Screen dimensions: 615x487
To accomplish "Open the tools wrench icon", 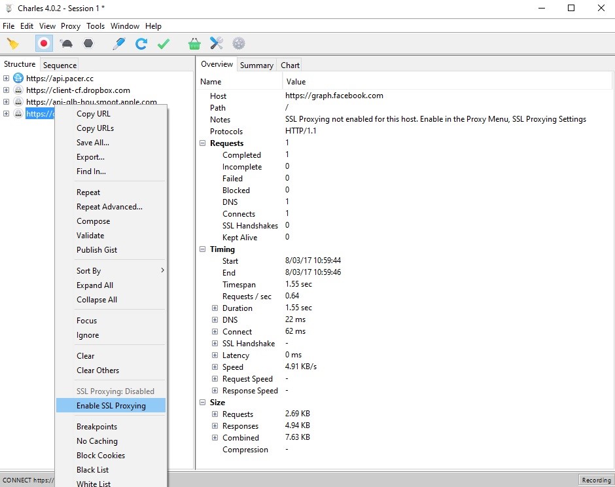I will coord(217,44).
